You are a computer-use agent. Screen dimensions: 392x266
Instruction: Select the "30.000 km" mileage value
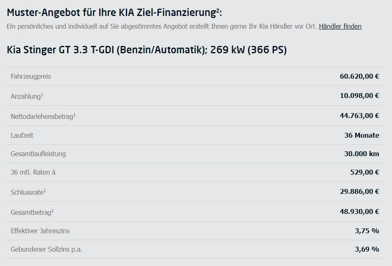tap(361, 154)
